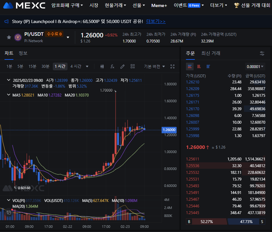Image resolution: width=272 pixels, height=232 pixels.
Task: Open the chart layout grid icon
Action: 132,66
